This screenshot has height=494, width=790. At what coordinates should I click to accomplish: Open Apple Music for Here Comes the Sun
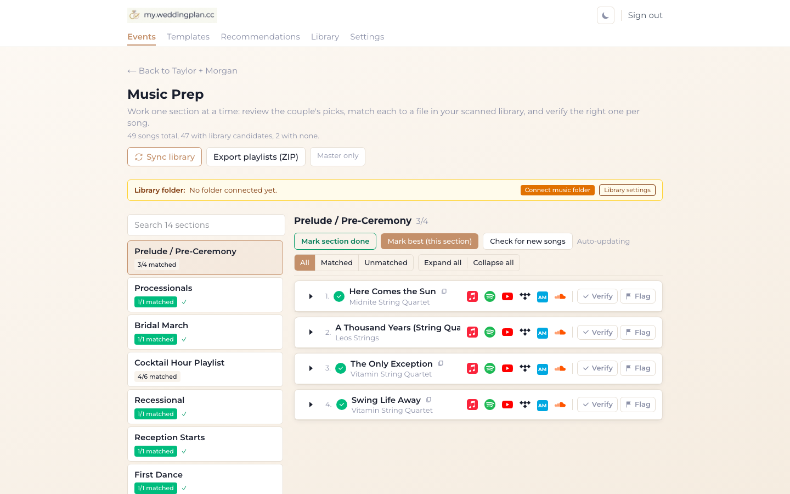coord(472,296)
